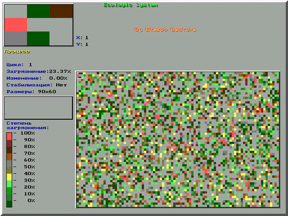Select the light green 20% legend swatch
Viewport: 288px width, 216px height.
(x=9, y=187)
